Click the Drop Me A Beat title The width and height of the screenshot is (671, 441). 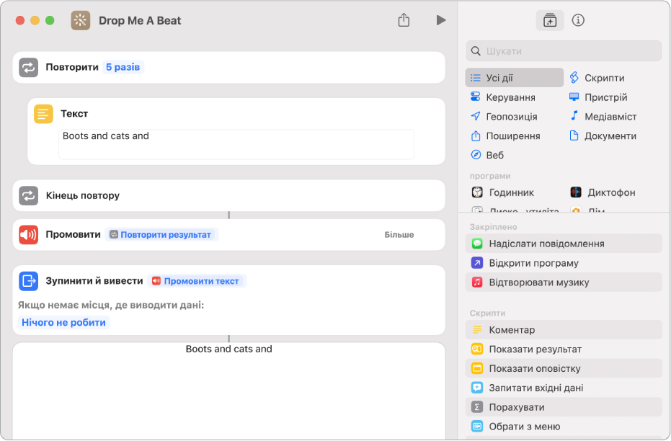[140, 20]
